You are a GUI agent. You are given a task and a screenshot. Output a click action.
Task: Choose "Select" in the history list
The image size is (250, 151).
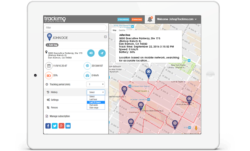(96, 97)
